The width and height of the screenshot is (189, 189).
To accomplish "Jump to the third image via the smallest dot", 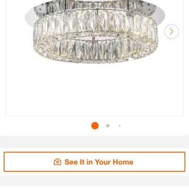I will click(x=120, y=126).
